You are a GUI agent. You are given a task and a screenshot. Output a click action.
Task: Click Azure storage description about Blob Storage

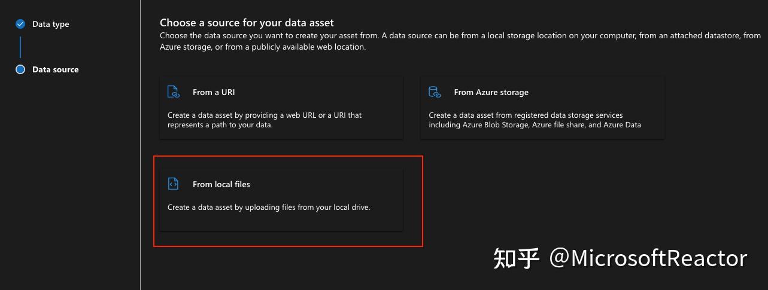[535, 120]
